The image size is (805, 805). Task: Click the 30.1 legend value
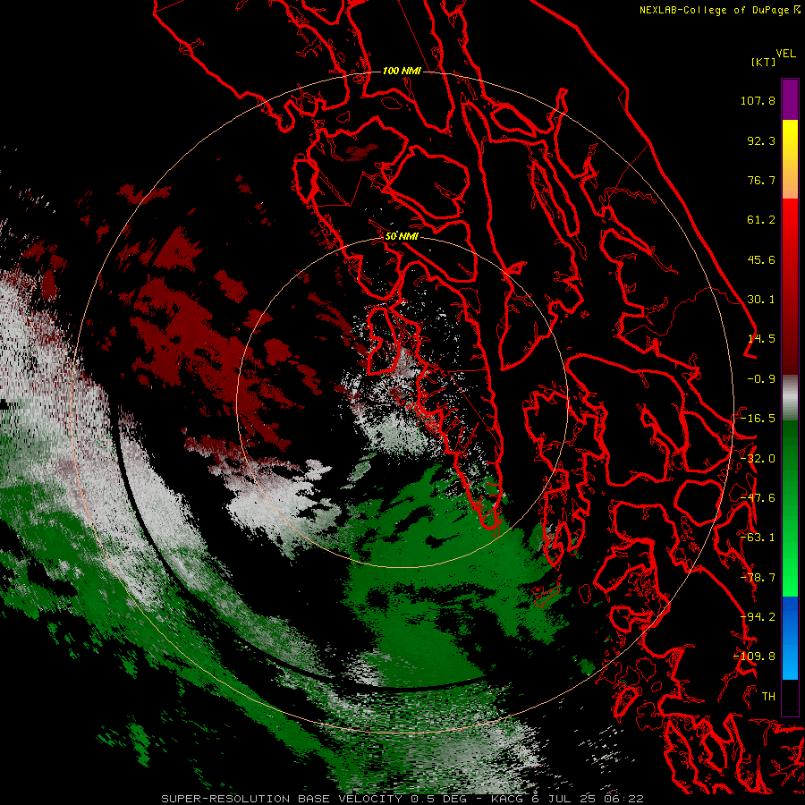point(761,300)
